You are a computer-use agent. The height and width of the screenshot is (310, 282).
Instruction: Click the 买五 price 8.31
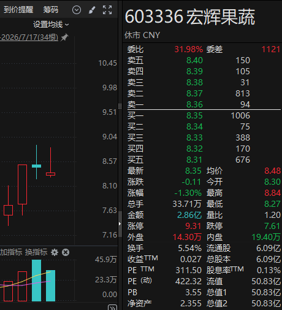pyautogui.click(x=194, y=160)
